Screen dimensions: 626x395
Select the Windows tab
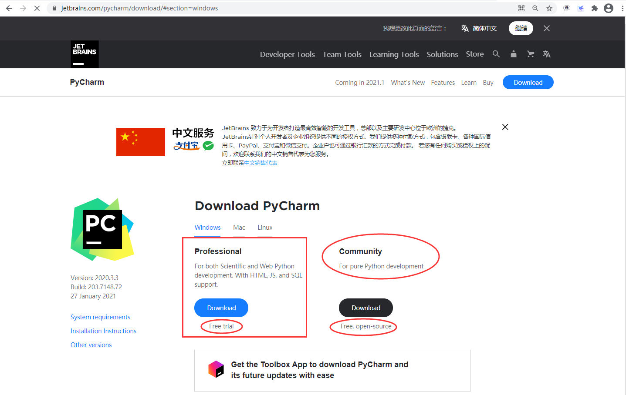coord(207,228)
